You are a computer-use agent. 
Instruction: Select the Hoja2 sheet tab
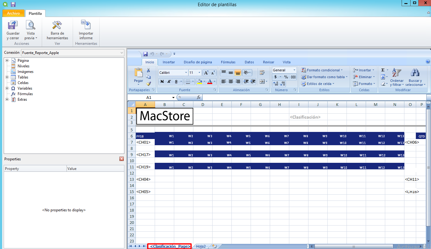click(x=201, y=246)
